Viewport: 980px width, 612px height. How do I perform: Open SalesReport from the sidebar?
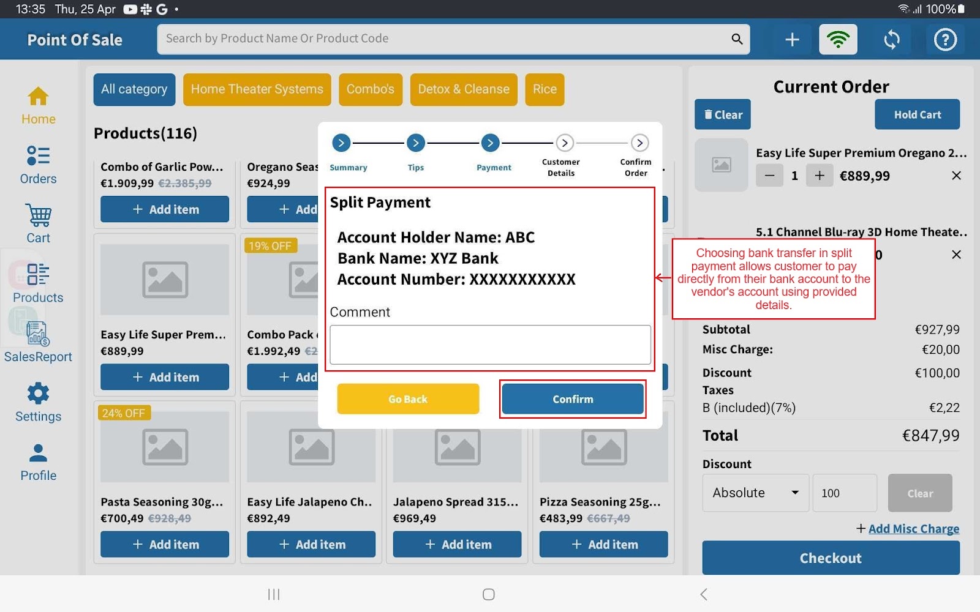(x=38, y=343)
